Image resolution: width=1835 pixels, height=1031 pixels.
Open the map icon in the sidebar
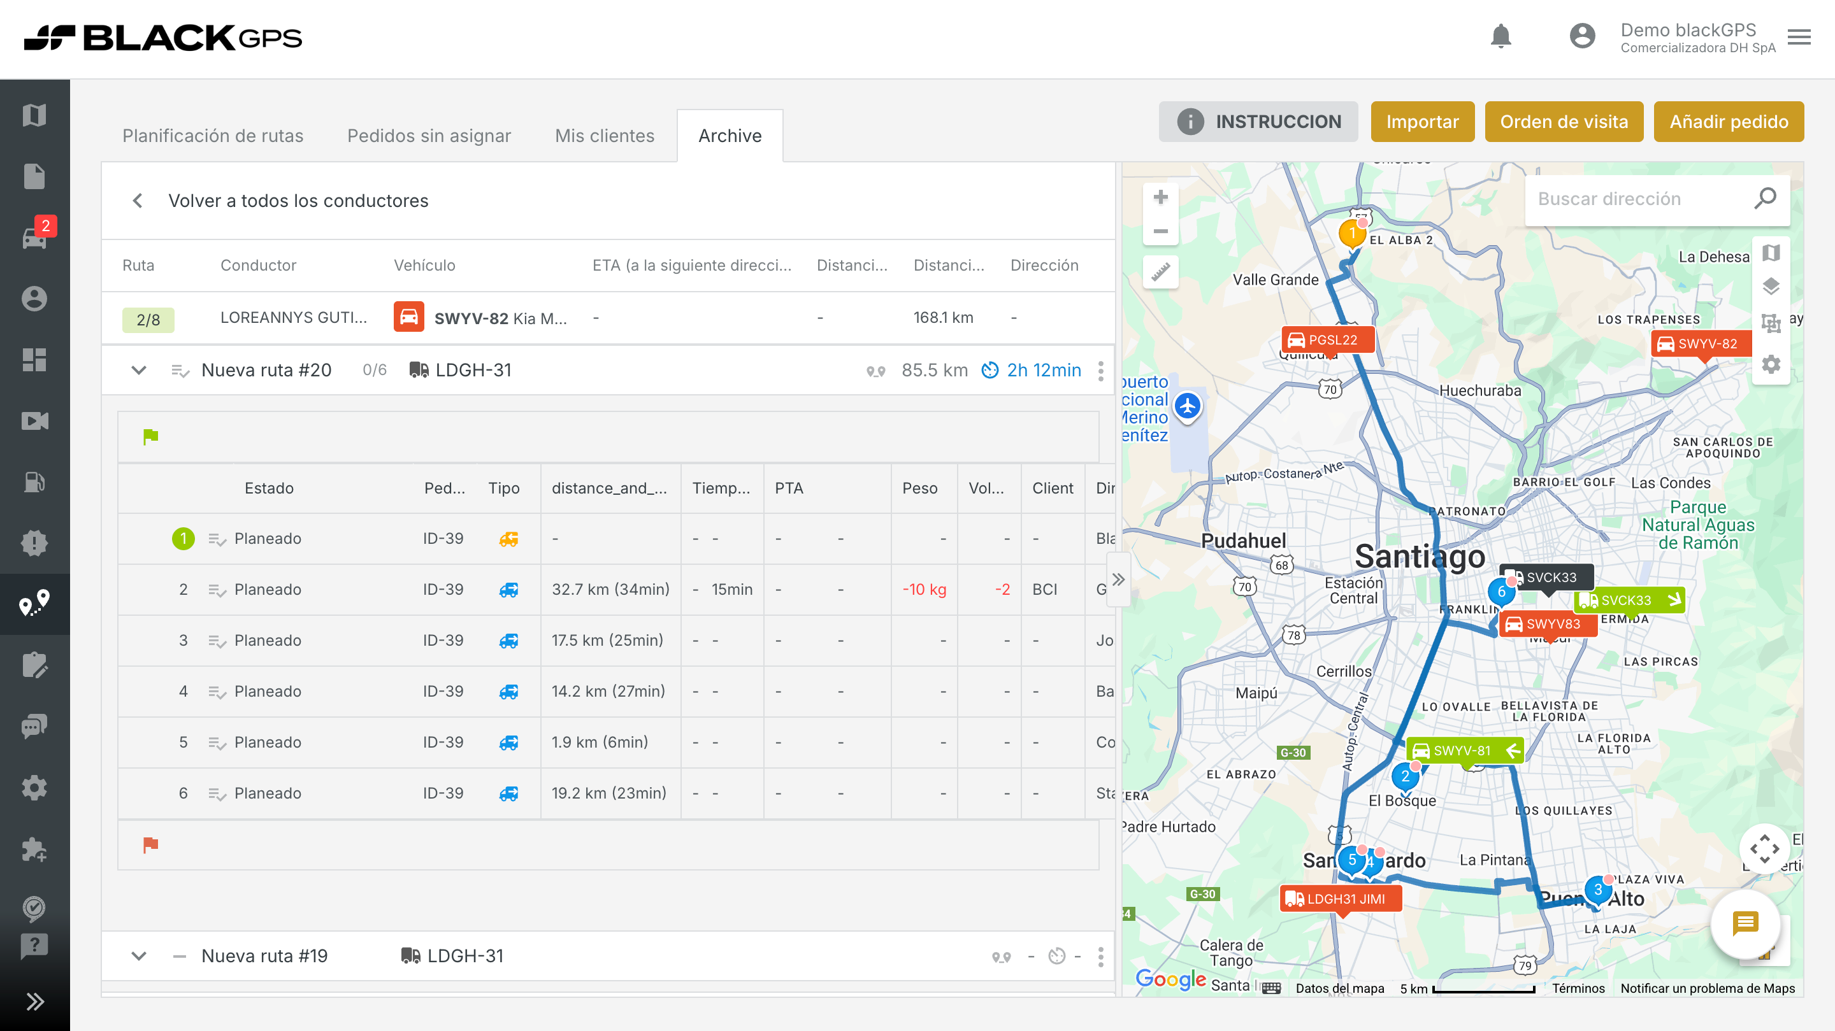coord(34,115)
